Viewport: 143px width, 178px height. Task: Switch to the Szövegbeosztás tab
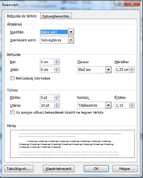tap(56, 16)
